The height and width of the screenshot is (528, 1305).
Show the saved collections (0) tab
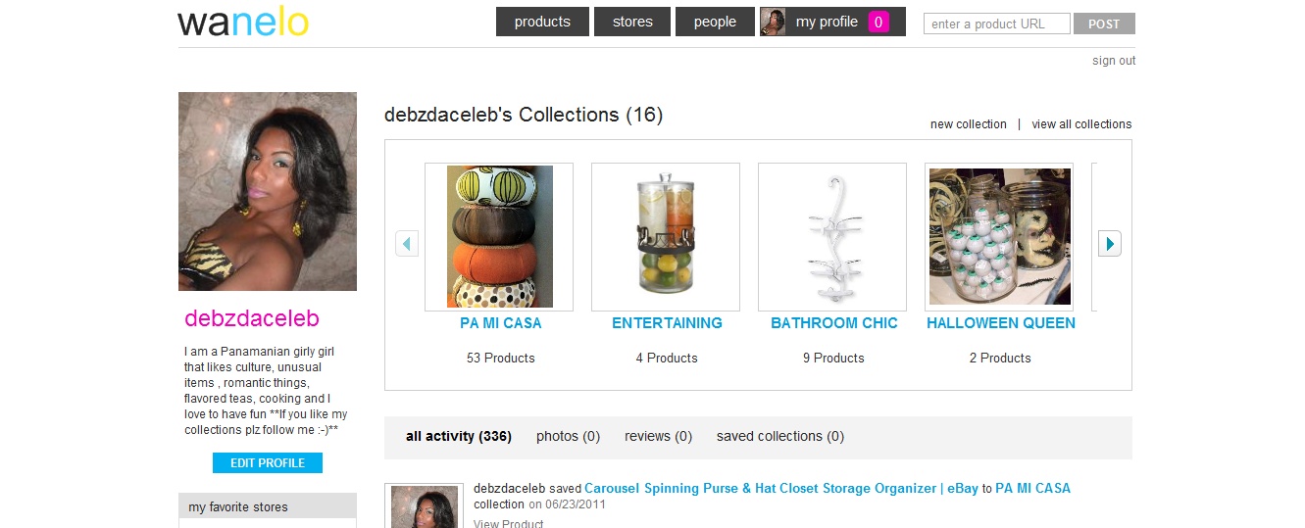coord(779,437)
